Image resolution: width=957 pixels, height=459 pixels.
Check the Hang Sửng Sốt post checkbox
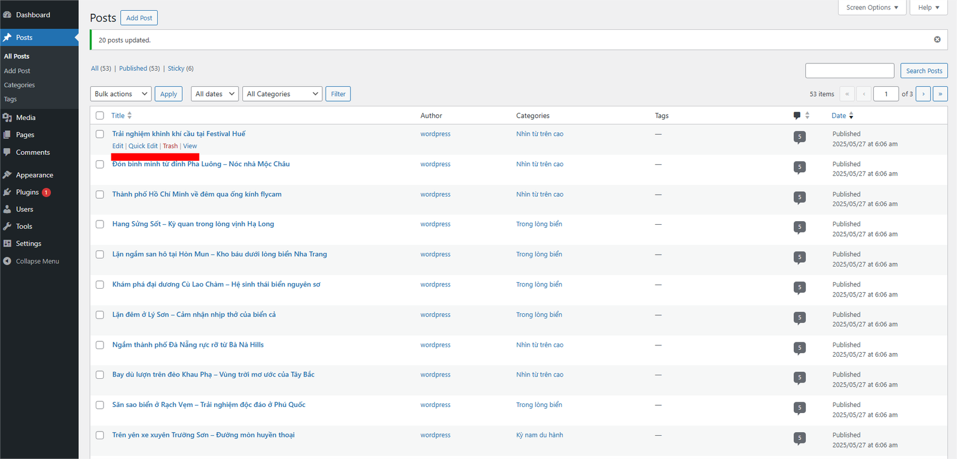100,224
